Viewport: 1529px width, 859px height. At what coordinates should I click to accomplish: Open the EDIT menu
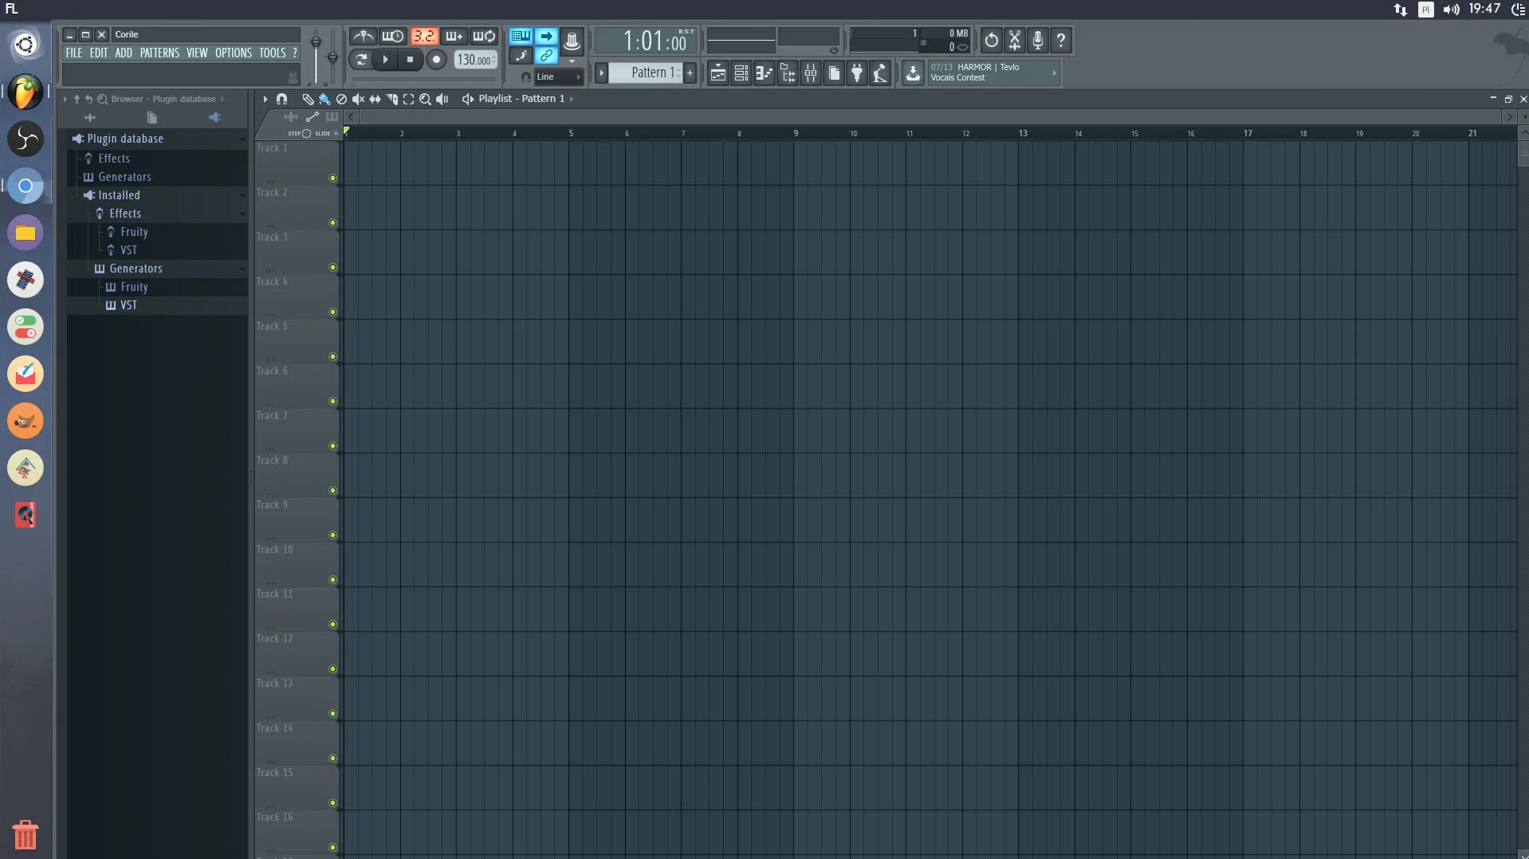99,53
